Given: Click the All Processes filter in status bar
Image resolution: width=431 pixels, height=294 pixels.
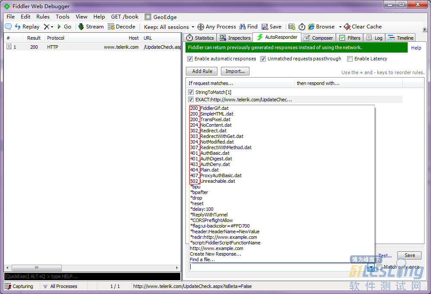Looking at the screenshot, I should (60, 286).
